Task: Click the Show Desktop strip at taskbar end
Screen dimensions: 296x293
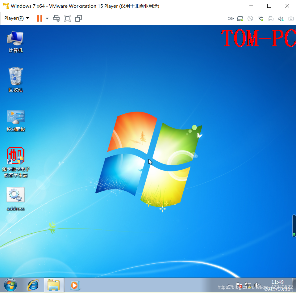Action: coord(294,285)
